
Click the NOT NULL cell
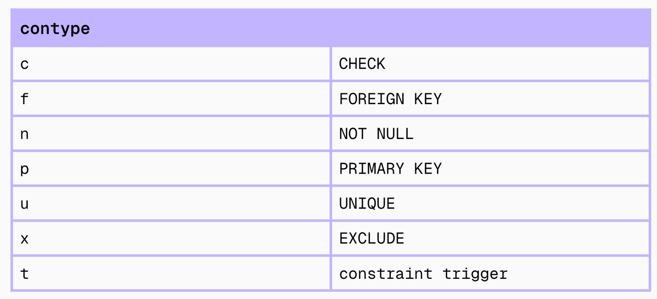[x=376, y=134]
